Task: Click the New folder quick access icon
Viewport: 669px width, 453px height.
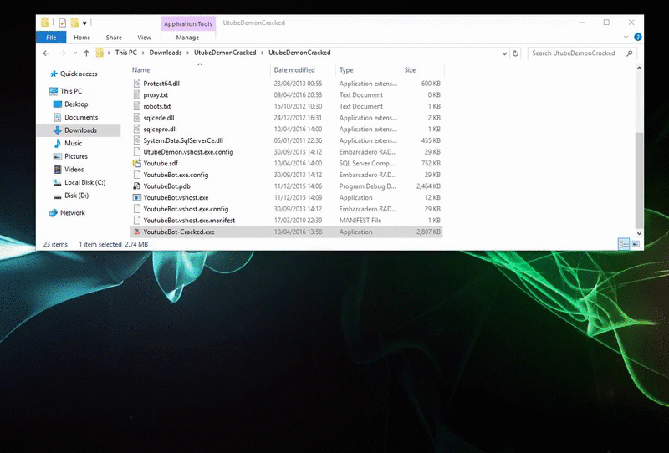Action: (74, 23)
